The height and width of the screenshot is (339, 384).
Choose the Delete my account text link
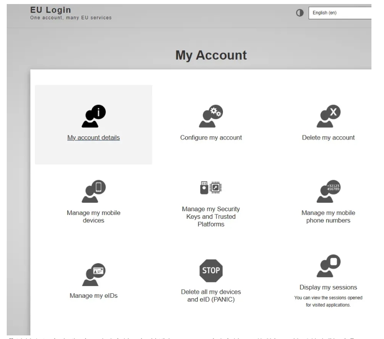328,138
